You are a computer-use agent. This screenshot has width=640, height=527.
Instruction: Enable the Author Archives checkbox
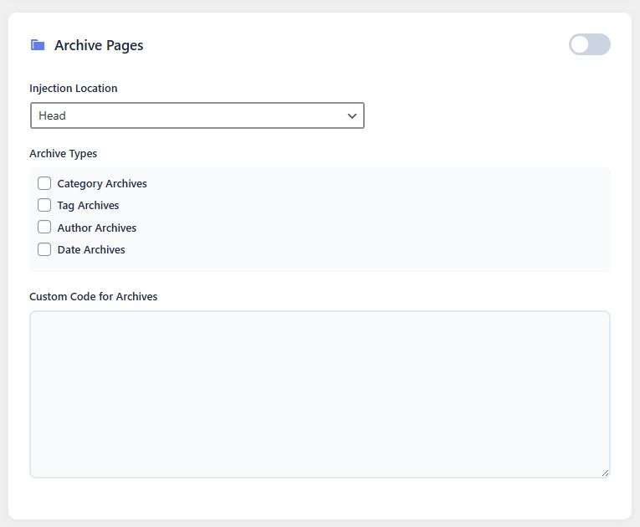(x=44, y=228)
